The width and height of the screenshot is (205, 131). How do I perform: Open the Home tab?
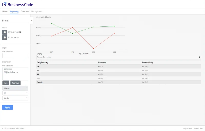5,12
